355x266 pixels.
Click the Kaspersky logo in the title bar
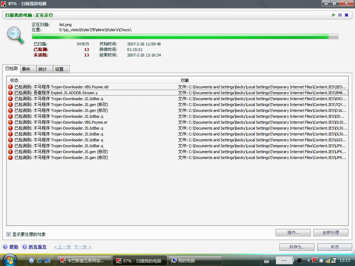click(3, 3)
